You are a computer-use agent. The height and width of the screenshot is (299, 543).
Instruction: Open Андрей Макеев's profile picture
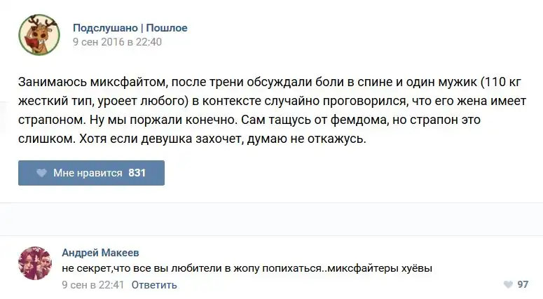[35, 263]
